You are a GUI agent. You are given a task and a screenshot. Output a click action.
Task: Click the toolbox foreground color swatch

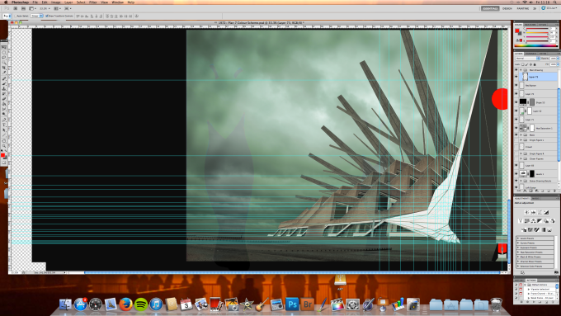2,154
